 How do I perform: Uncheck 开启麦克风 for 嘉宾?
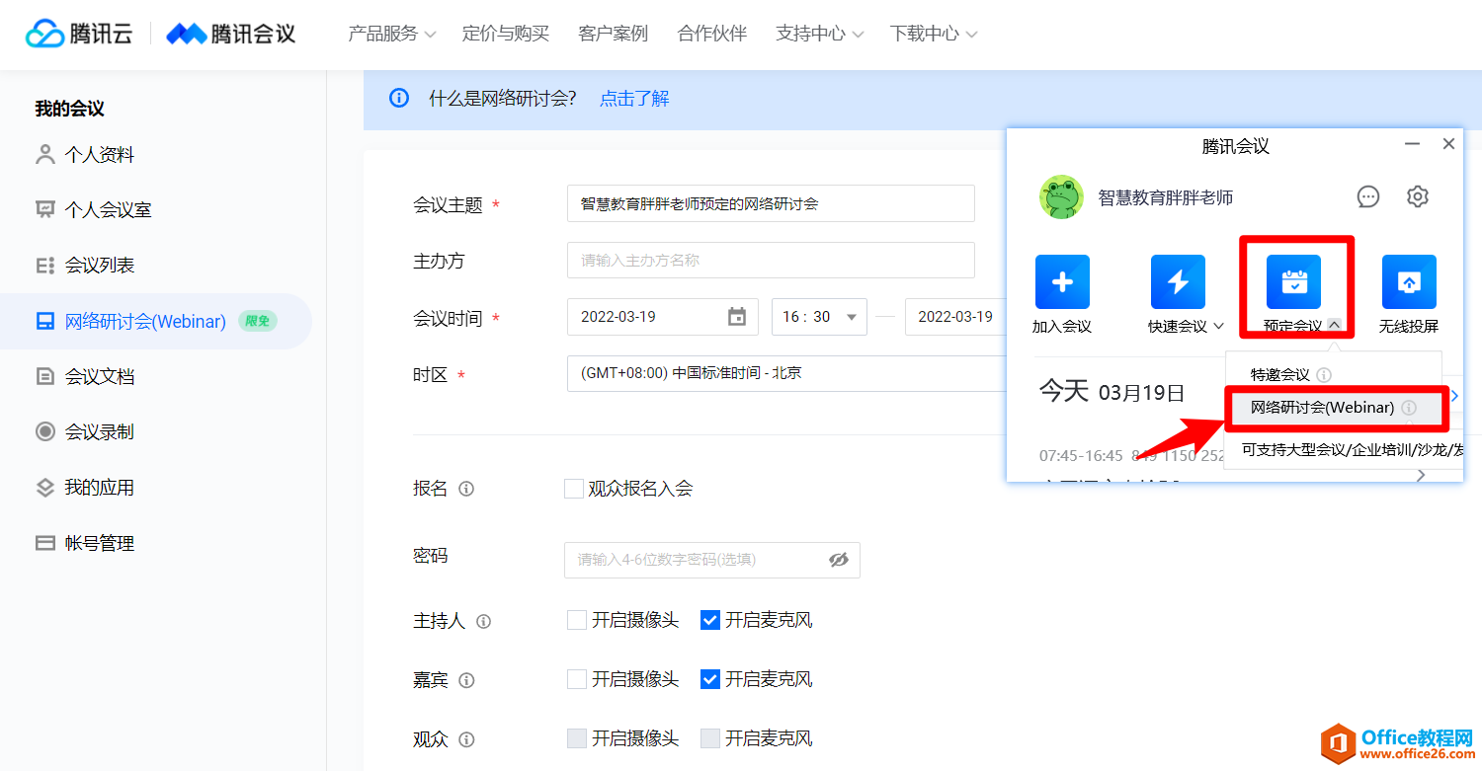coord(709,679)
